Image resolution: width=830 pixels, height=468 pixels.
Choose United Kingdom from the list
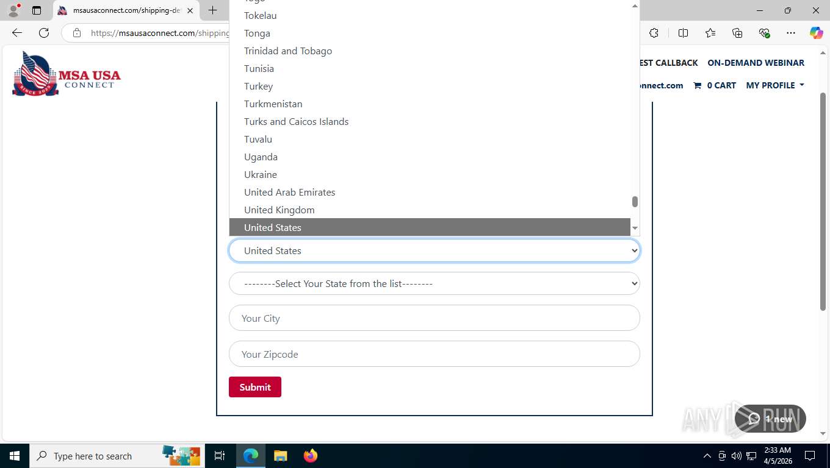pyautogui.click(x=430, y=210)
